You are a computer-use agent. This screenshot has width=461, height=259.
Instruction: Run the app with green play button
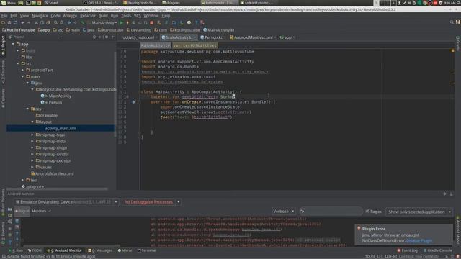[122, 22]
